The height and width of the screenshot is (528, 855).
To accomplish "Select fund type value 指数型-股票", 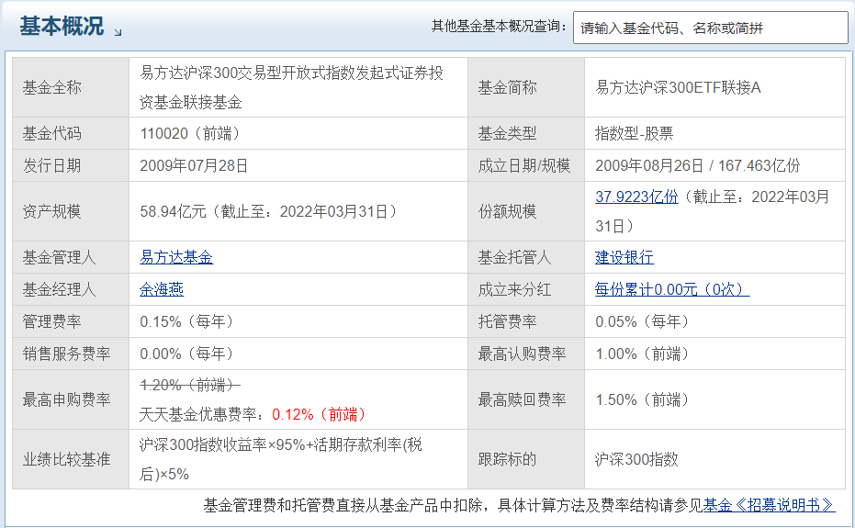I will tap(635, 133).
